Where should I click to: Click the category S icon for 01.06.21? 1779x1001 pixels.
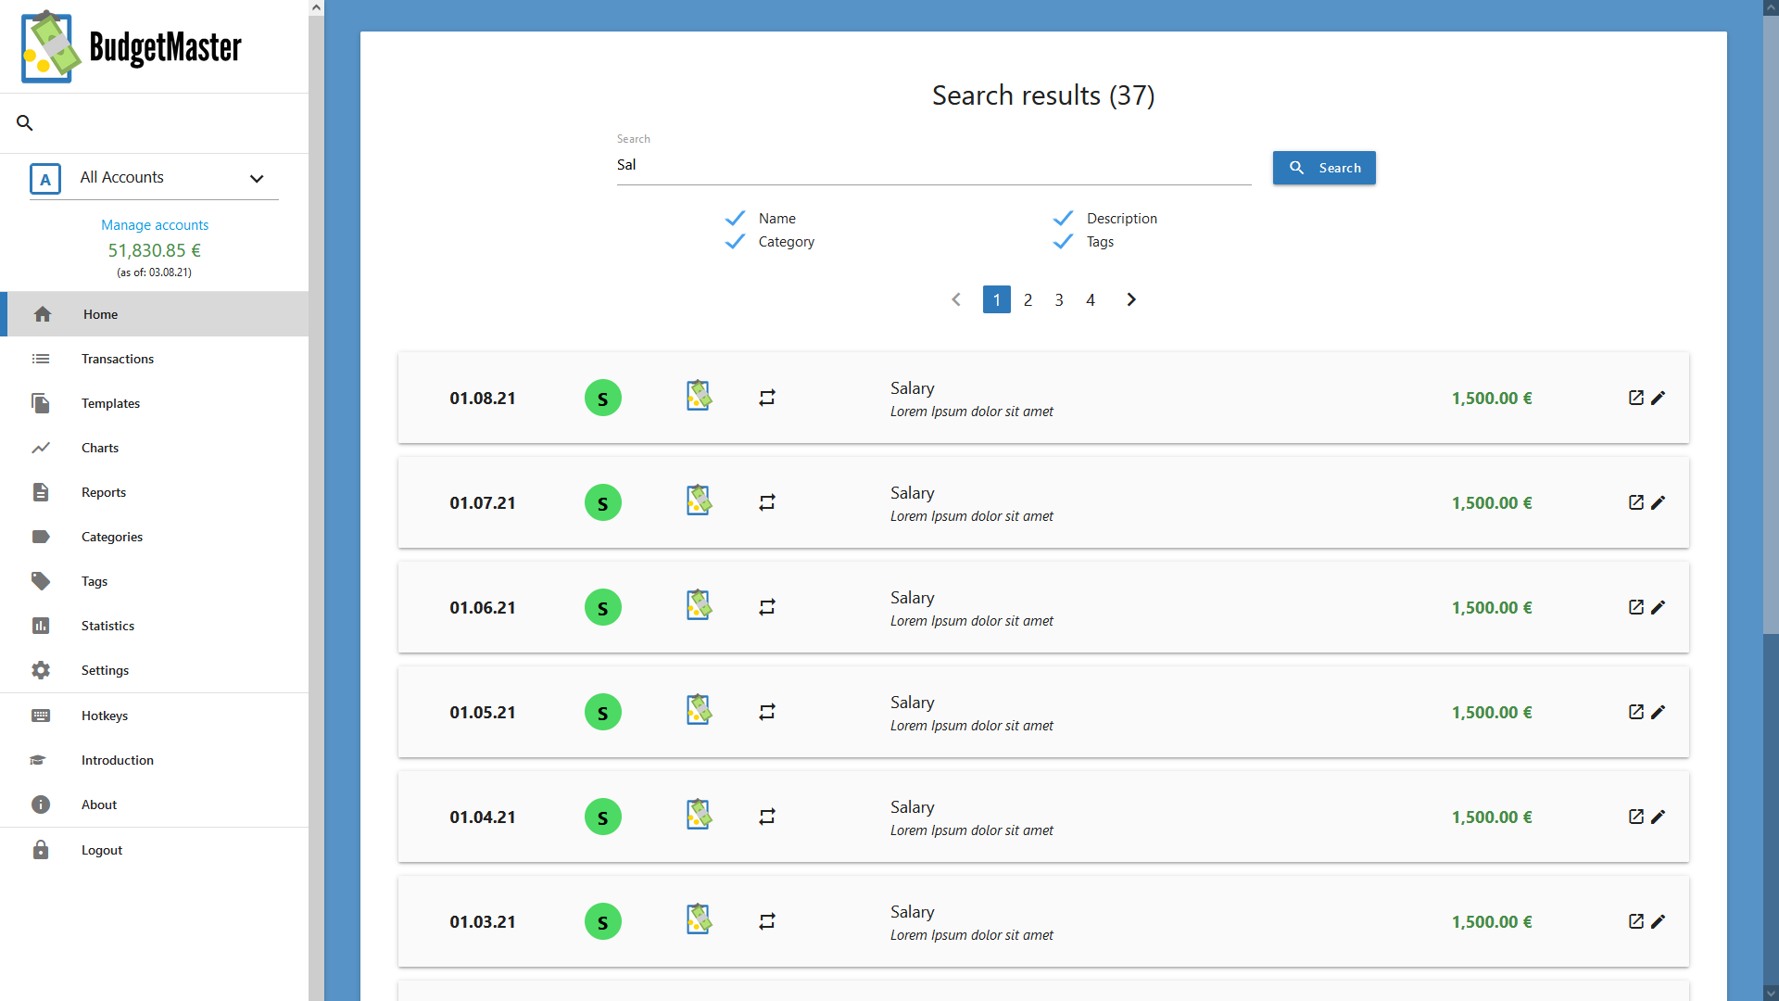pyautogui.click(x=603, y=608)
